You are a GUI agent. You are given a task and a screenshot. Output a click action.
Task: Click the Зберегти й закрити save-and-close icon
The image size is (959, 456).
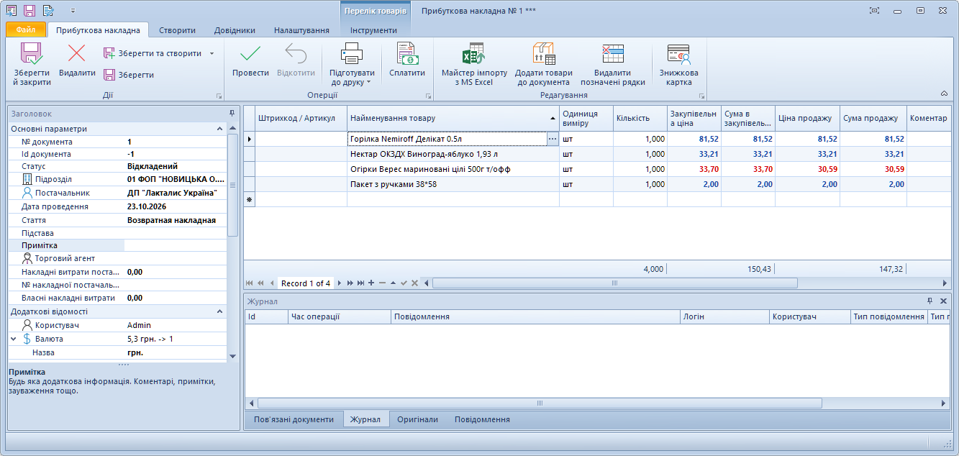[32, 53]
